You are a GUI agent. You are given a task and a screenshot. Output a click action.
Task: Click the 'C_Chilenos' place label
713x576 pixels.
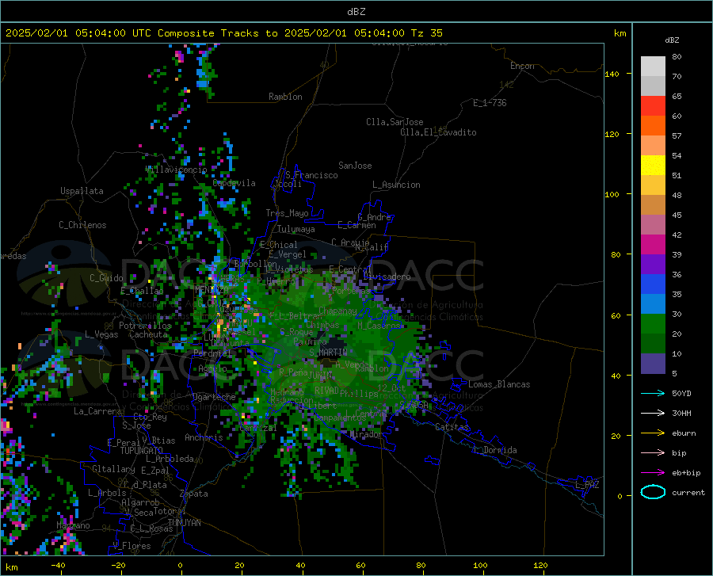[82, 225]
